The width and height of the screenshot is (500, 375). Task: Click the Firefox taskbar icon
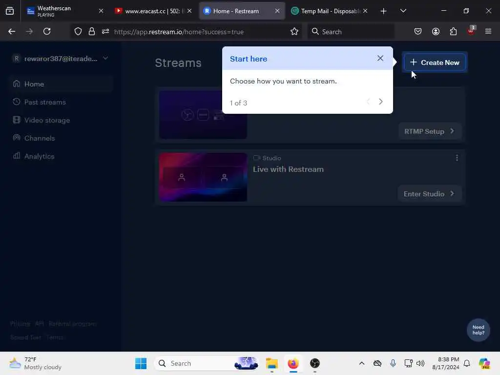pyautogui.click(x=293, y=363)
